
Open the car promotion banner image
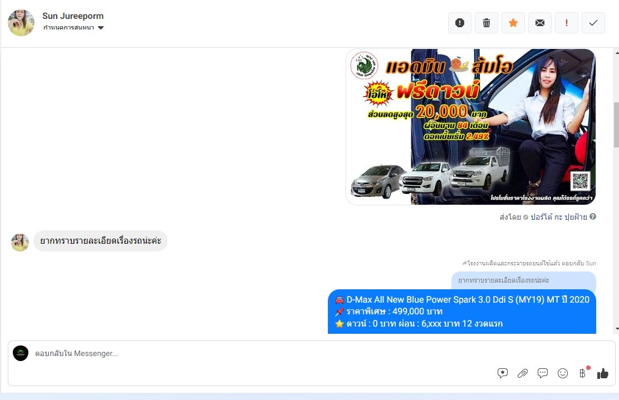[470, 127]
